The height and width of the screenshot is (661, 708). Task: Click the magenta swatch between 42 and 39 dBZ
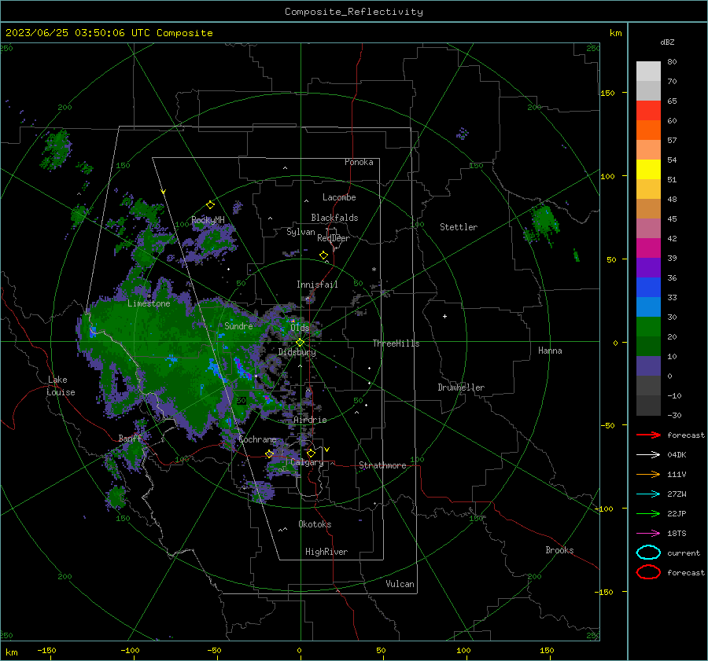(x=648, y=248)
